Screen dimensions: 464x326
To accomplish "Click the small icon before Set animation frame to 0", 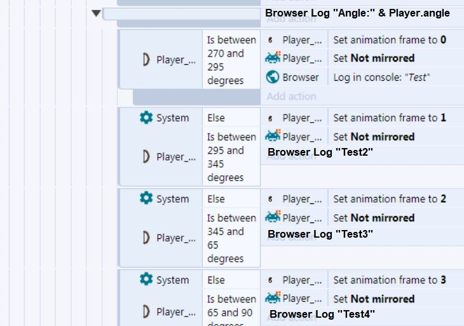I will 270,40.
